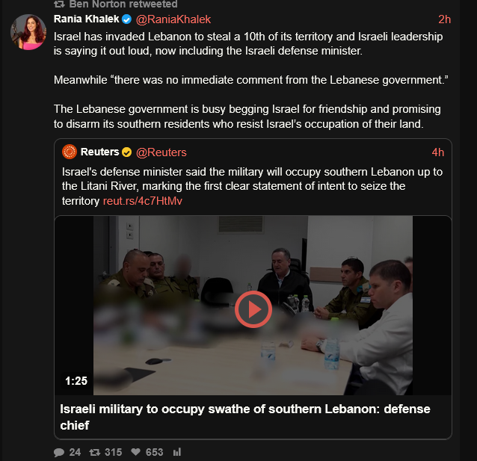Click the Reuters display name
Viewport: 477px width, 461px height.
coord(100,152)
